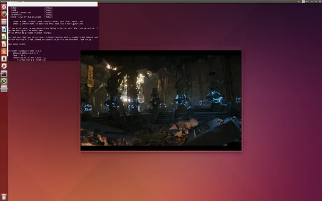
Task: Open the clock in the top panel
Action: pyautogui.click(x=314, y=1)
